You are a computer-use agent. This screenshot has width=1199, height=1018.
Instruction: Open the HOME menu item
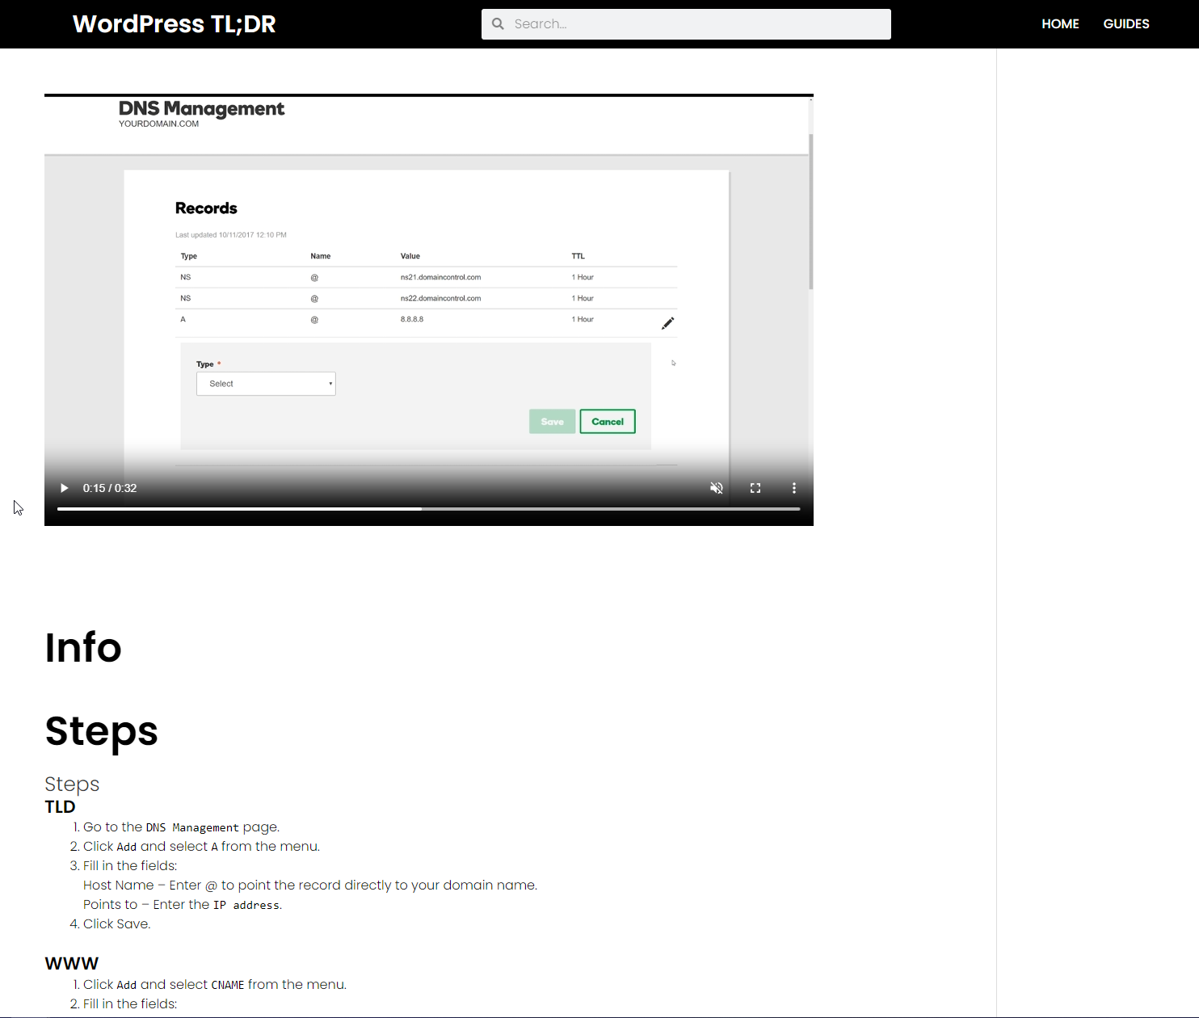tap(1060, 24)
